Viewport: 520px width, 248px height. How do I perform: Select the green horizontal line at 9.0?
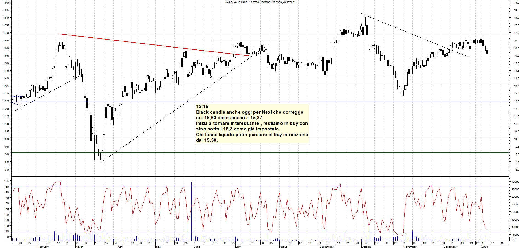click(x=260, y=153)
